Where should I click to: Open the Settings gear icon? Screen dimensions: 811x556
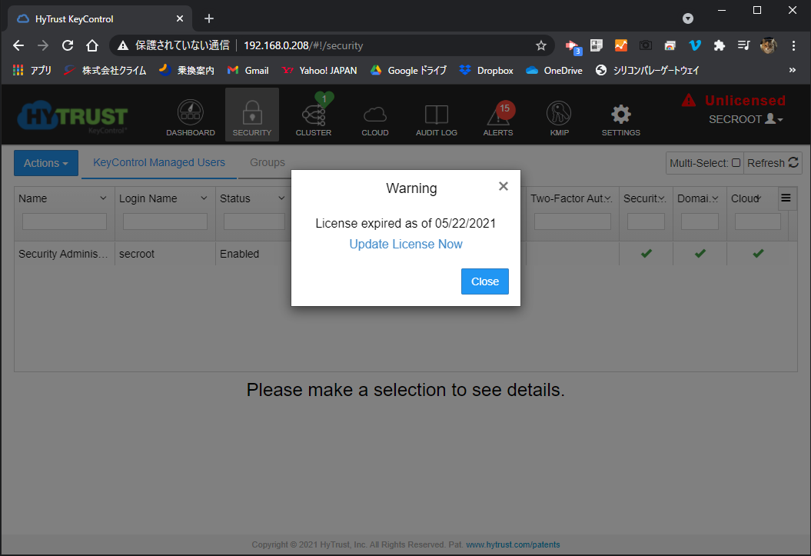620,115
